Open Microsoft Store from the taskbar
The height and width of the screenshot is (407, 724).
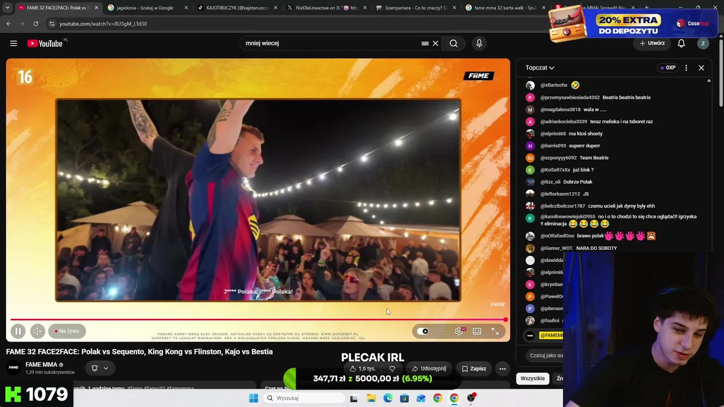pyautogui.click(x=404, y=398)
